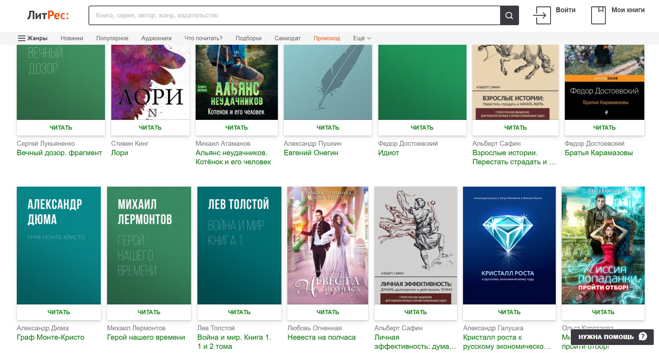This screenshot has height=353, width=659.
Task: Click author link Михаил Лермонтов
Action: point(136,328)
